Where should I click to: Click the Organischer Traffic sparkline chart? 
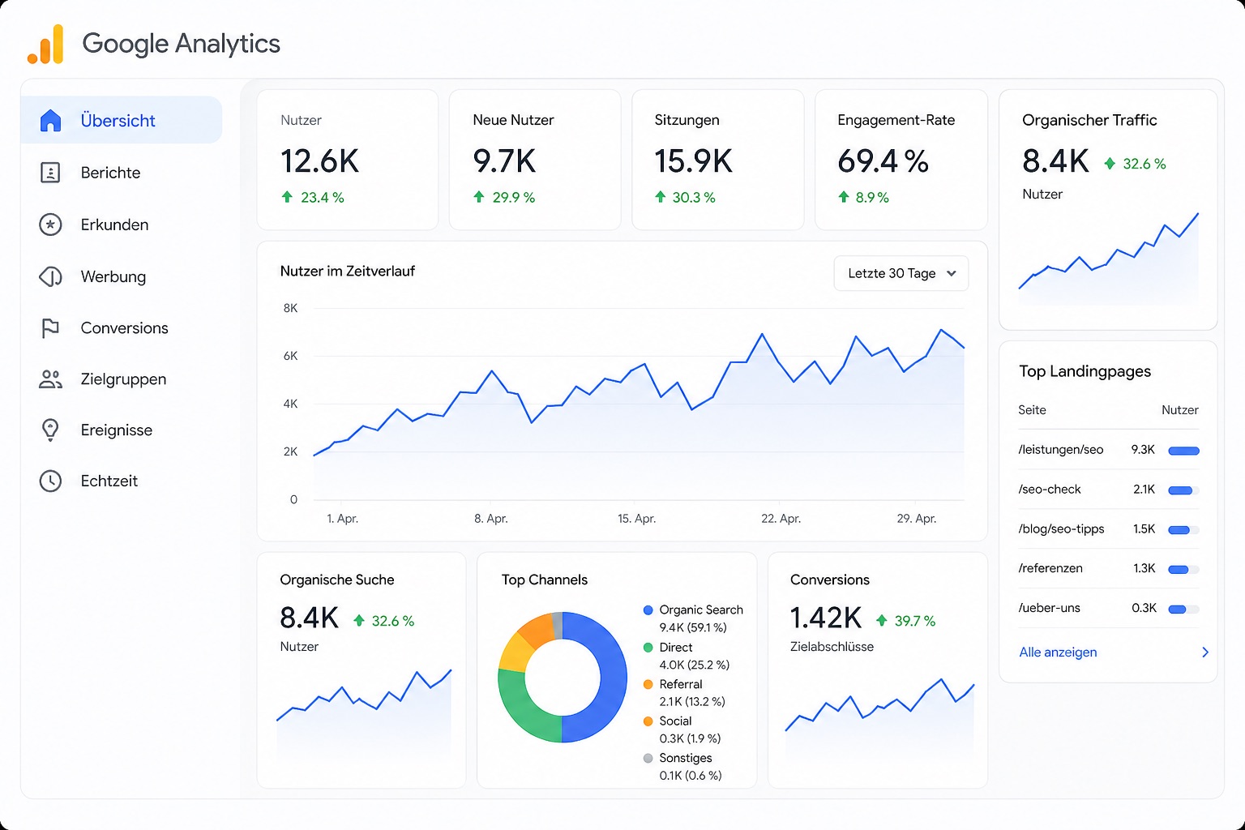(1109, 258)
